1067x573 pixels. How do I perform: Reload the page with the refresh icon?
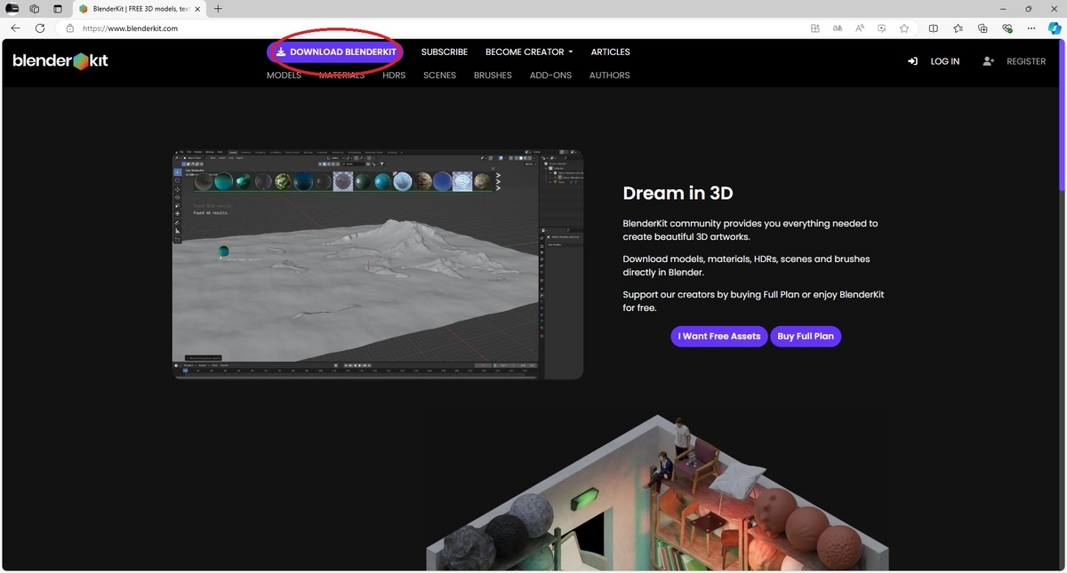40,28
